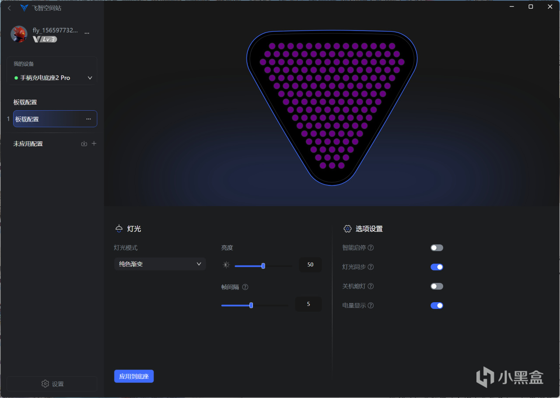560x398 pixels.
Task: Open 设置 at the sidebar bottom
Action: [52, 384]
